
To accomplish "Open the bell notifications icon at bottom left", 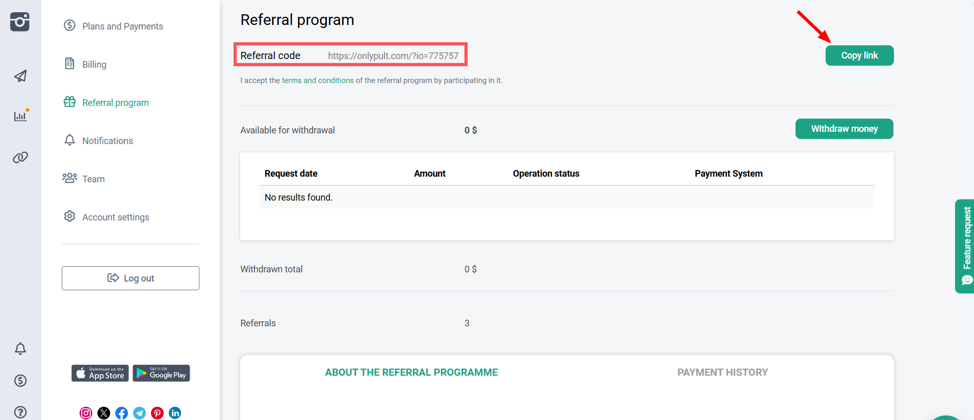I will point(20,349).
